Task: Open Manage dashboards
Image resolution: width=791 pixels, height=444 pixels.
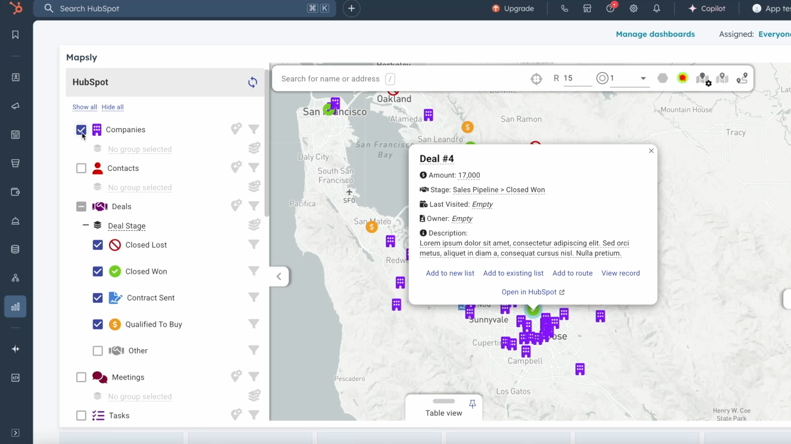Action: coord(655,34)
